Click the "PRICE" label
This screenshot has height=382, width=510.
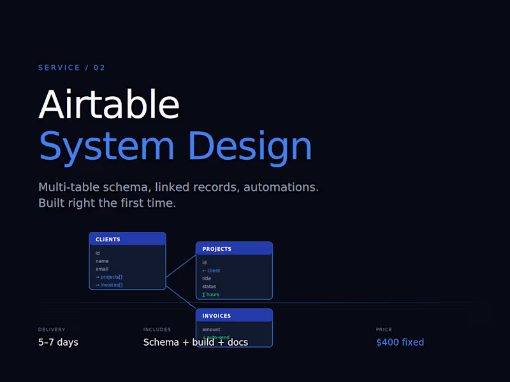pyautogui.click(x=384, y=329)
